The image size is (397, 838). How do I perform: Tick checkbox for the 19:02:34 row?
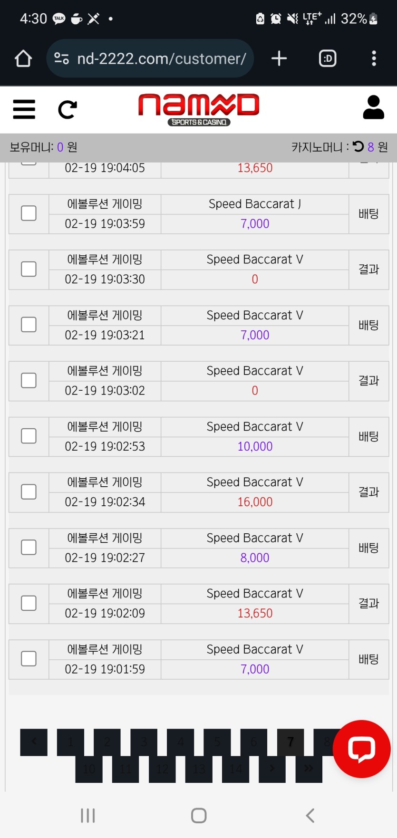pos(29,492)
